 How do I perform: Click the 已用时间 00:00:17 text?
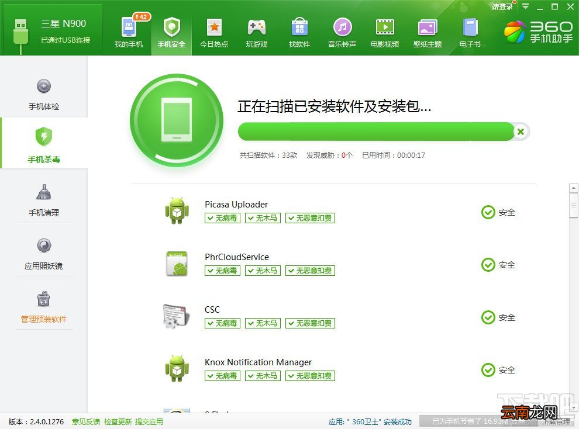pos(394,155)
